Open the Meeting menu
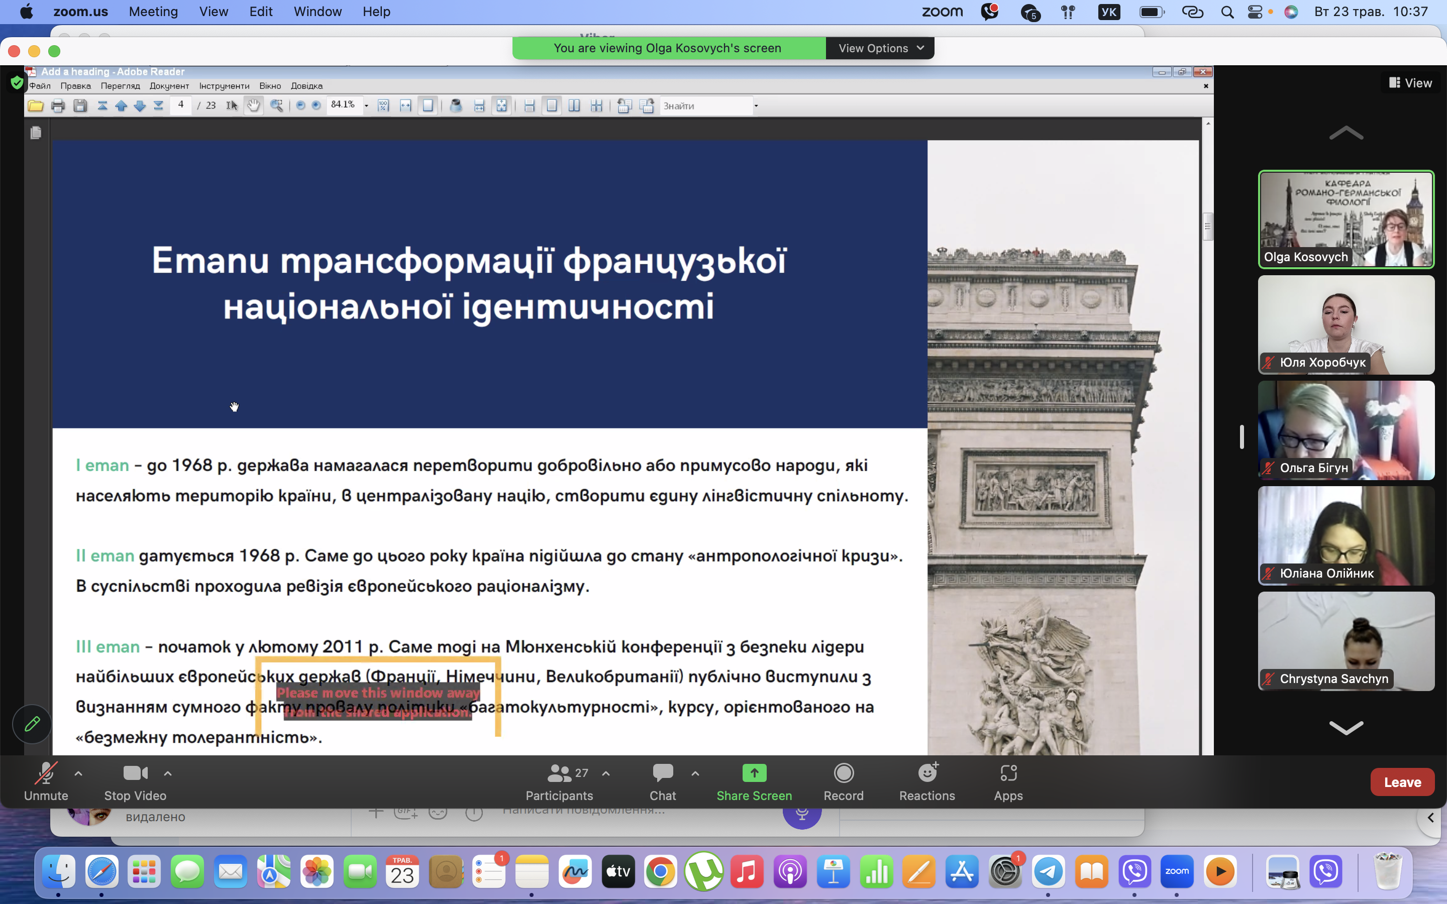The height and width of the screenshot is (904, 1447). point(153,12)
